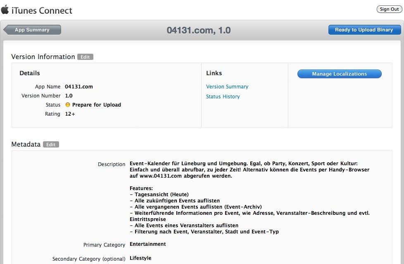The image size is (404, 264).
Task: Open Manage Localizations
Action: point(339,74)
